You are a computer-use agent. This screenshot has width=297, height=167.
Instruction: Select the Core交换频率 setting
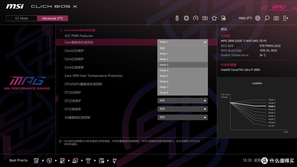click(x=74, y=67)
